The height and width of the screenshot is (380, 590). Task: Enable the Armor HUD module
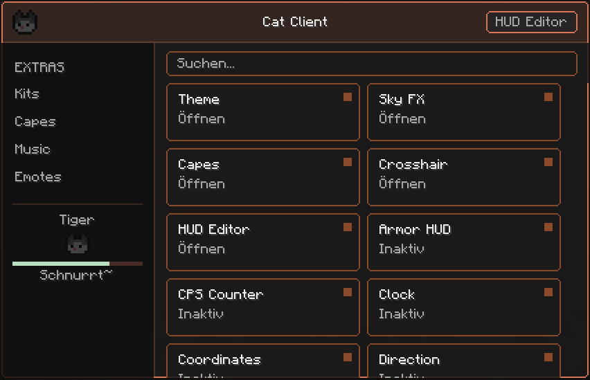(463, 242)
